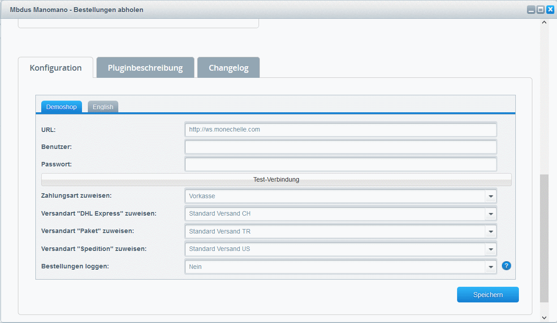Select the Demoshop tab
The height and width of the screenshot is (323, 557).
(61, 107)
